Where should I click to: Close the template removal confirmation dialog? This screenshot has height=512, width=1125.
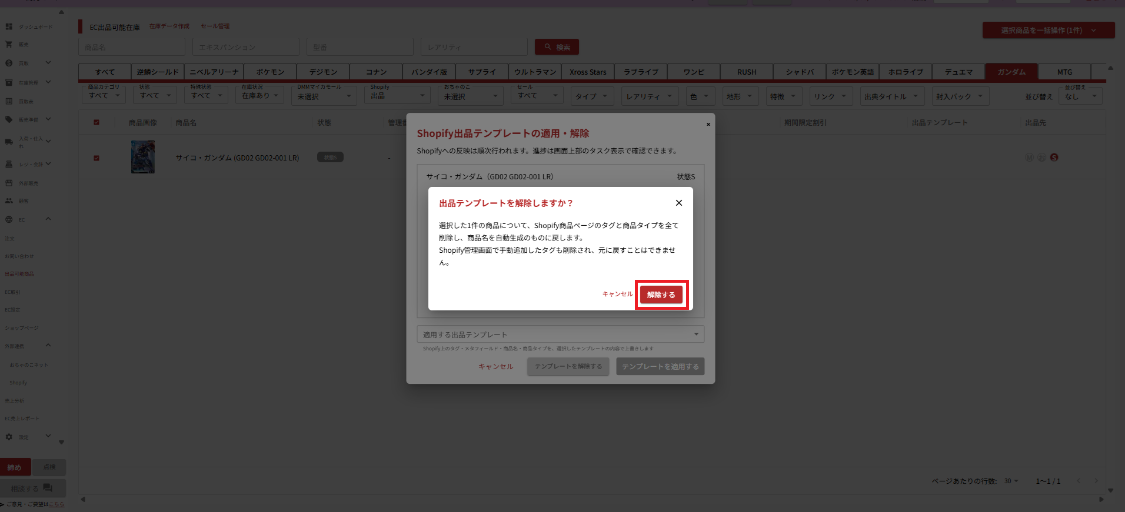point(679,203)
